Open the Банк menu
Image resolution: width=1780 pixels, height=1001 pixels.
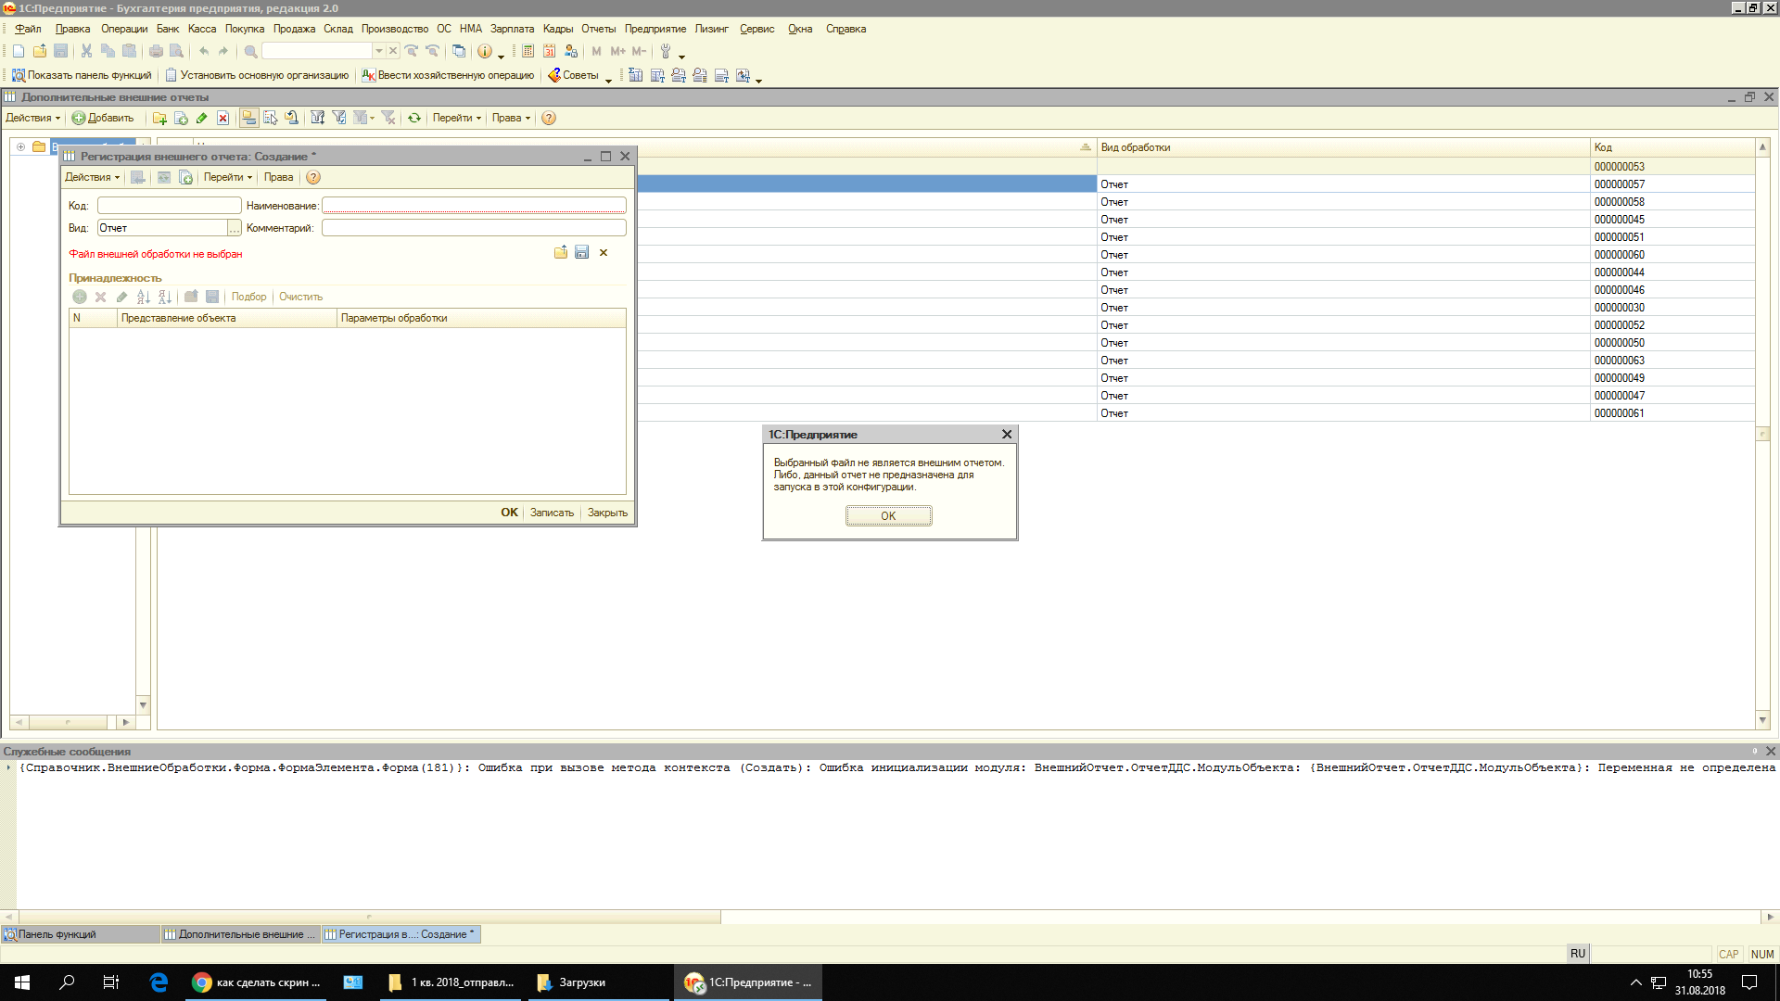tap(168, 29)
